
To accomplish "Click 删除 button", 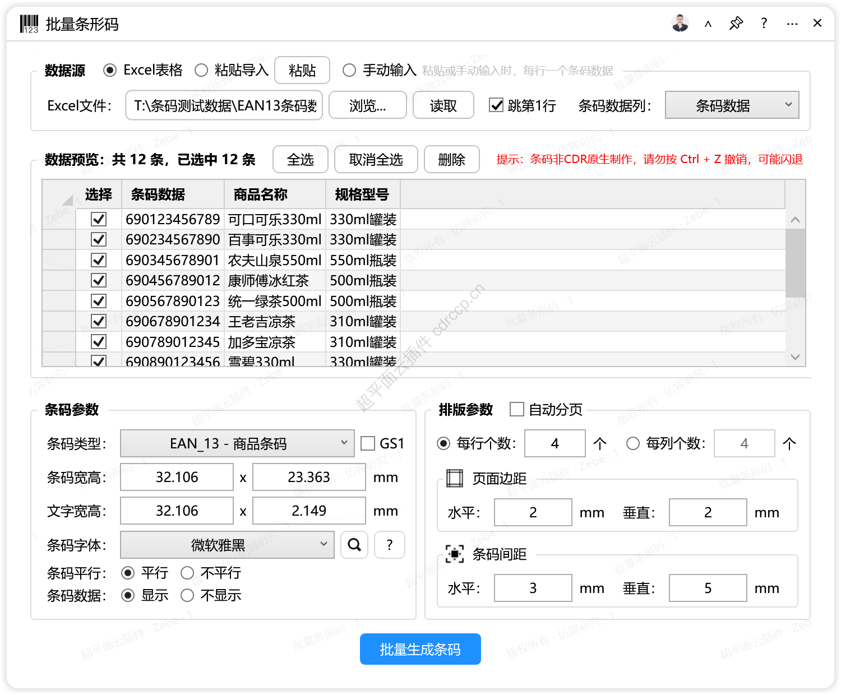I will [x=452, y=159].
